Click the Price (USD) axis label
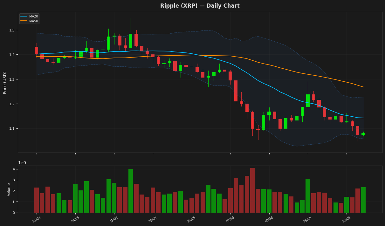This screenshot has height=226, width=385. pyautogui.click(x=5, y=82)
